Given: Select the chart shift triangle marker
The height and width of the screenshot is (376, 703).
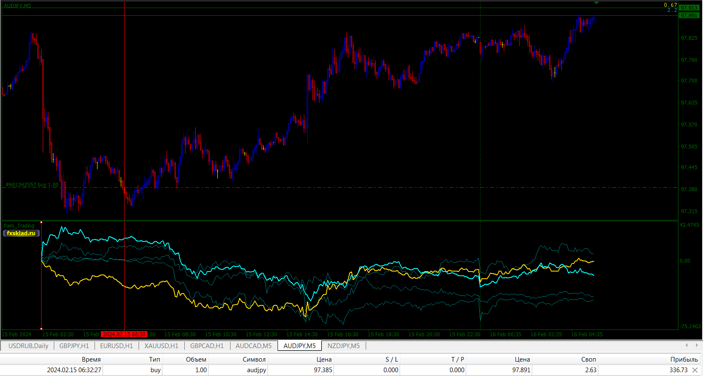Looking at the screenshot, I should pyautogui.click(x=596, y=3).
